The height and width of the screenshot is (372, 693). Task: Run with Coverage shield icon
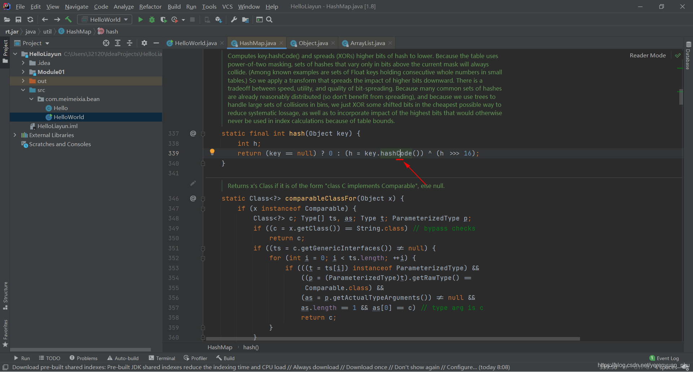tap(164, 19)
